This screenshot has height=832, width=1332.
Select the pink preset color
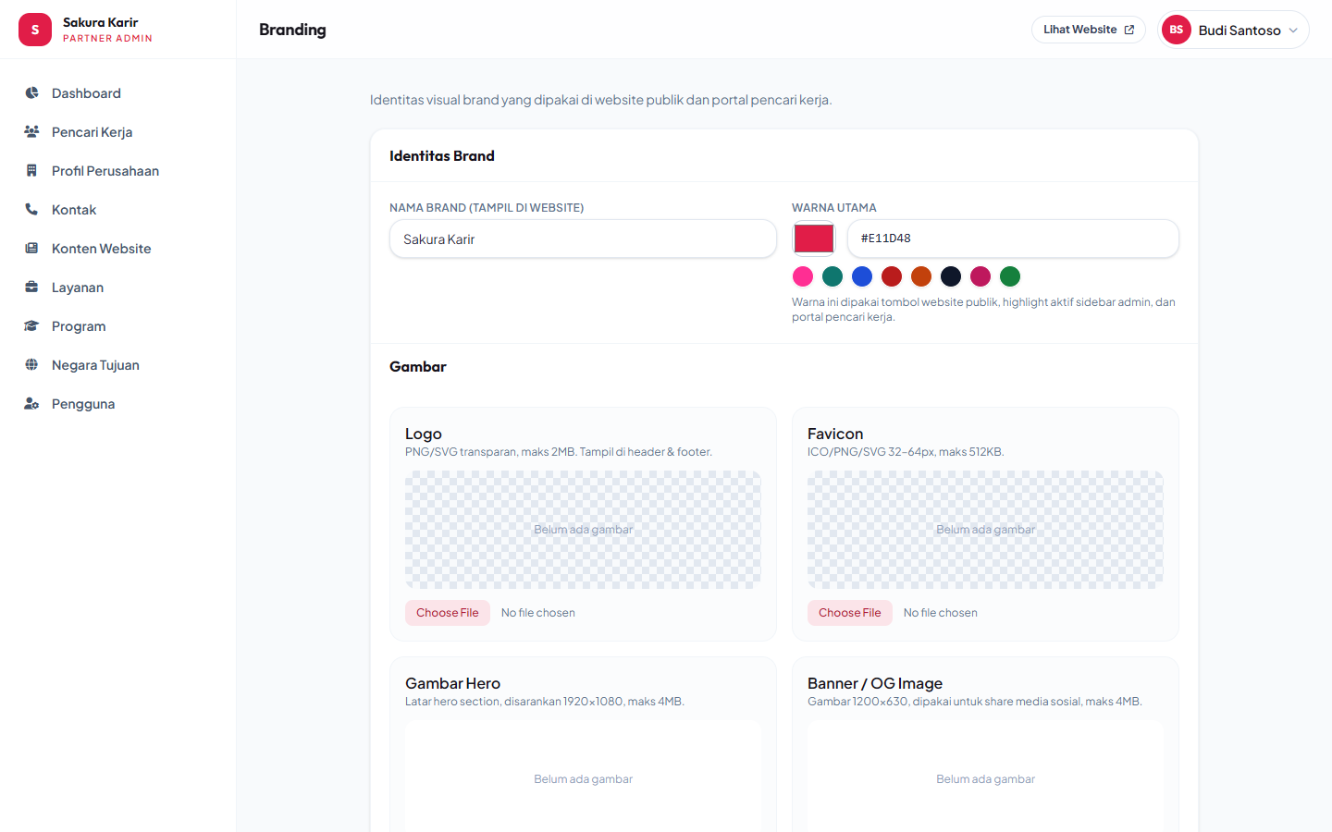click(803, 276)
